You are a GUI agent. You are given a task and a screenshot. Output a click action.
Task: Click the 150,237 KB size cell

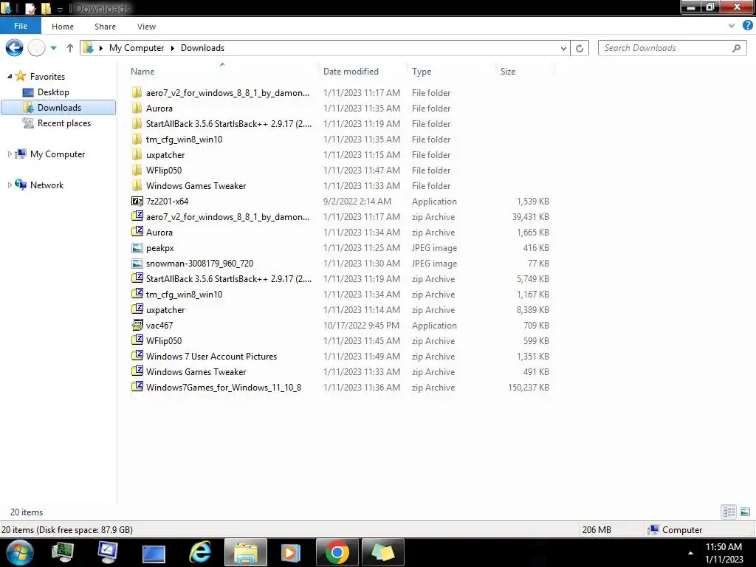pyautogui.click(x=529, y=387)
